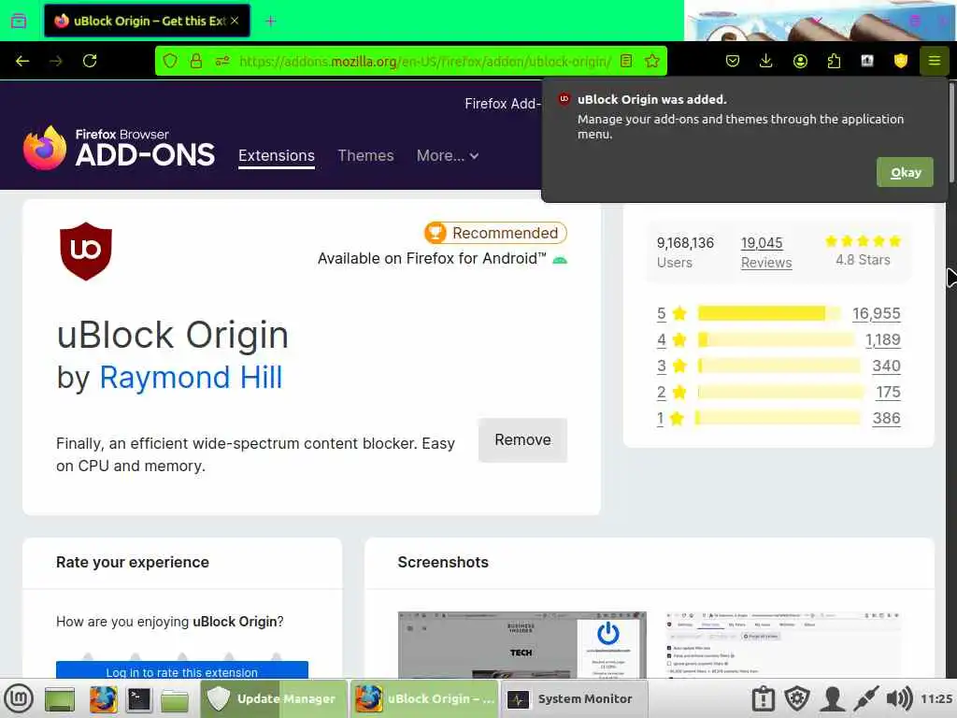Bookmark this page with the star icon

tap(651, 61)
